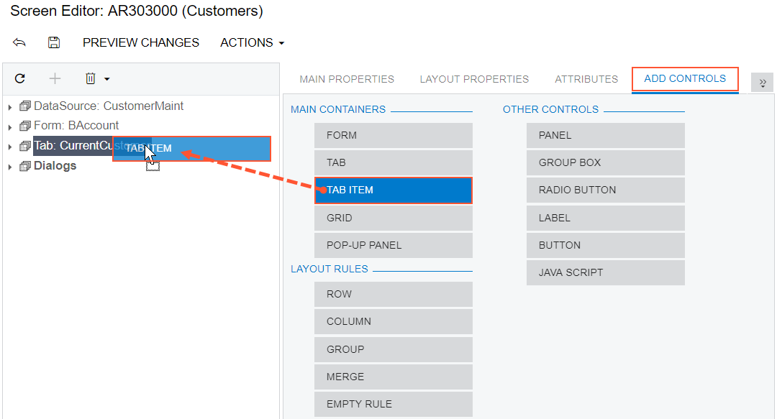Open the Delete button dropdown arrow
Screen dimensions: 777x419
[107, 79]
